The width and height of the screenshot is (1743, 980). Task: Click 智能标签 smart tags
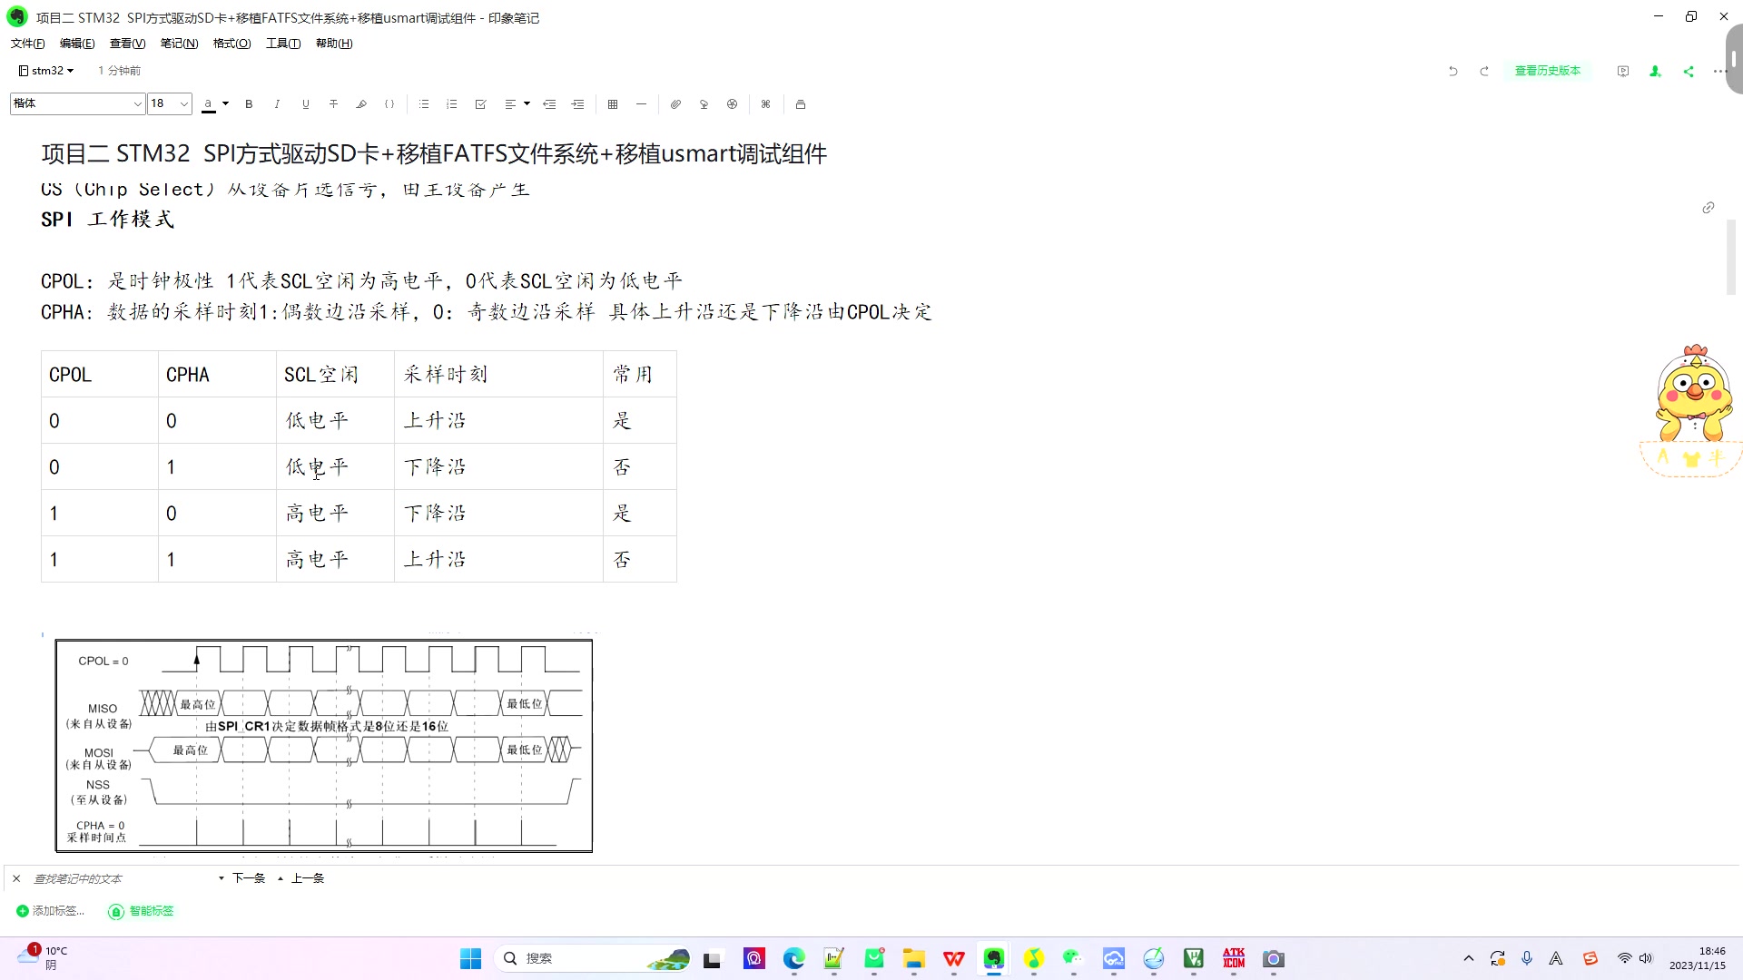(142, 911)
